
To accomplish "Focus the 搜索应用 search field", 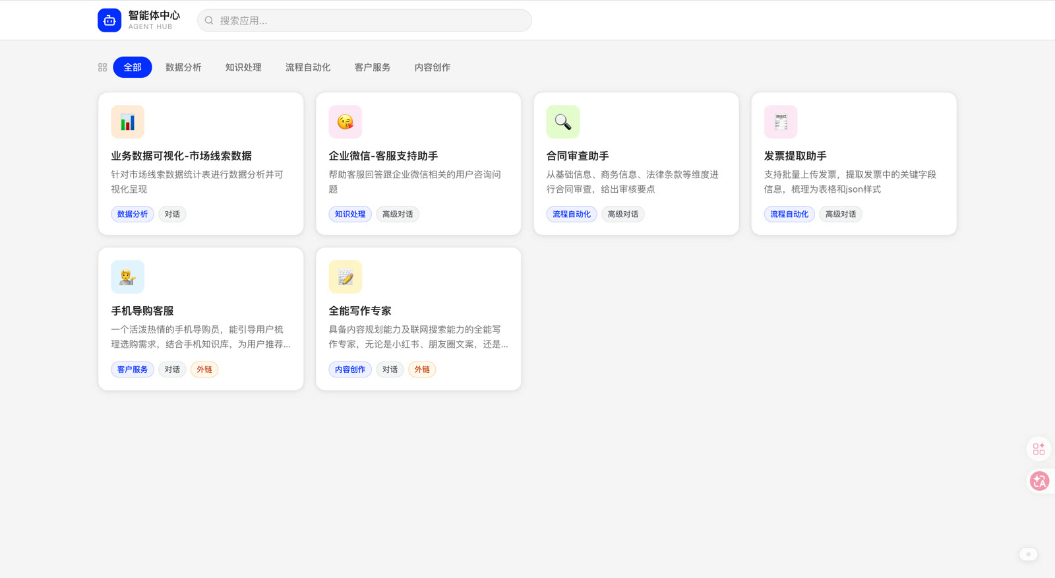I will [364, 20].
